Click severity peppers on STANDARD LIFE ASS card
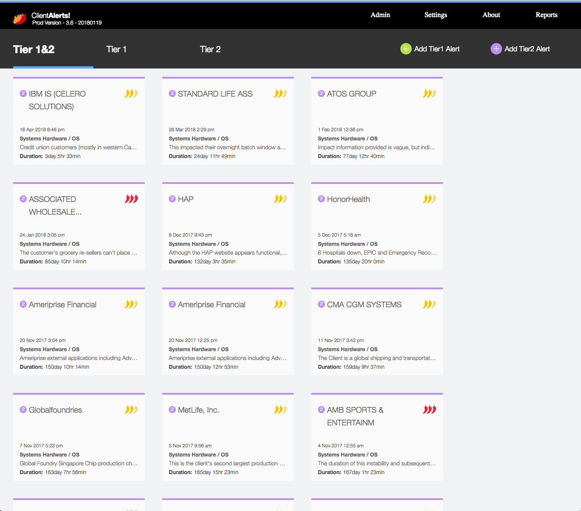Screen dimensions: 581x511 [x=281, y=94]
